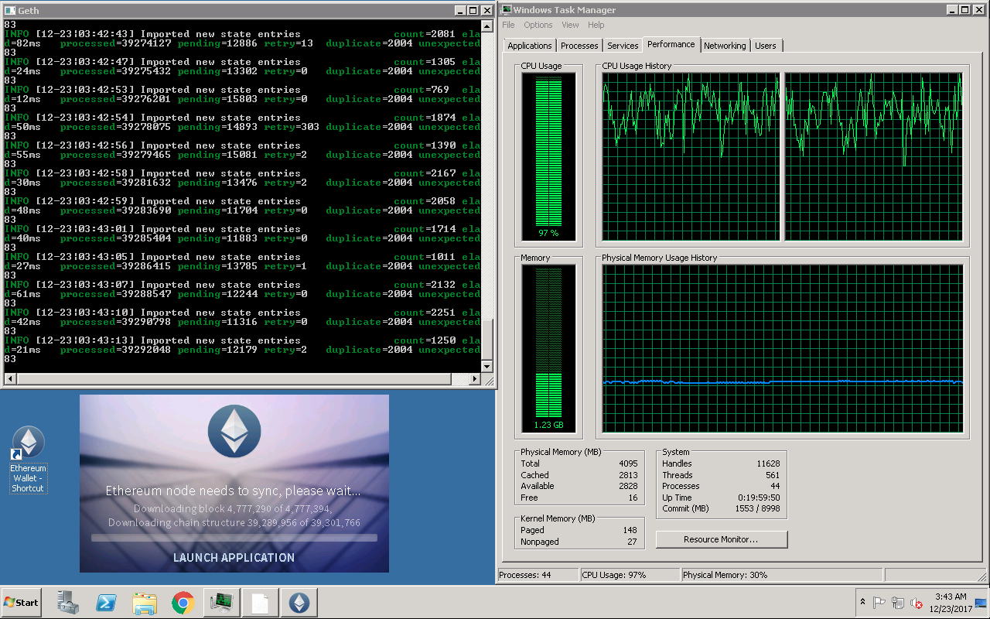Open the Options menu in Task Manager
Viewport: 990px width, 619px height.
(x=538, y=25)
